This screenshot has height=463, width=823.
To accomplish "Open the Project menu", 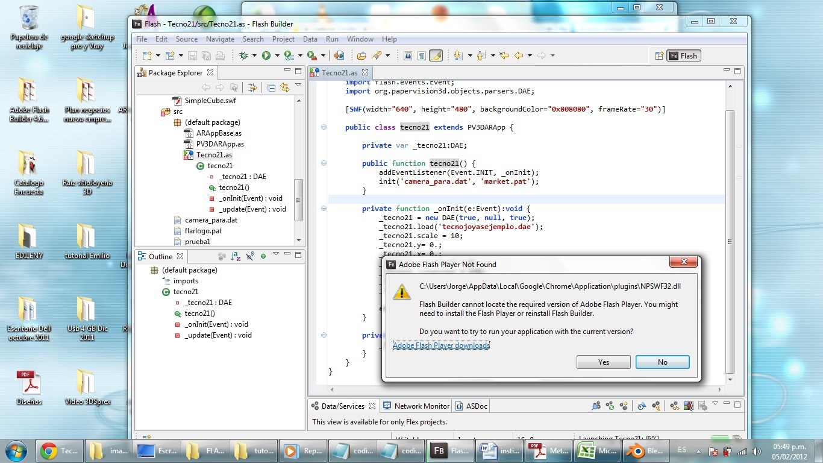I will (x=283, y=39).
